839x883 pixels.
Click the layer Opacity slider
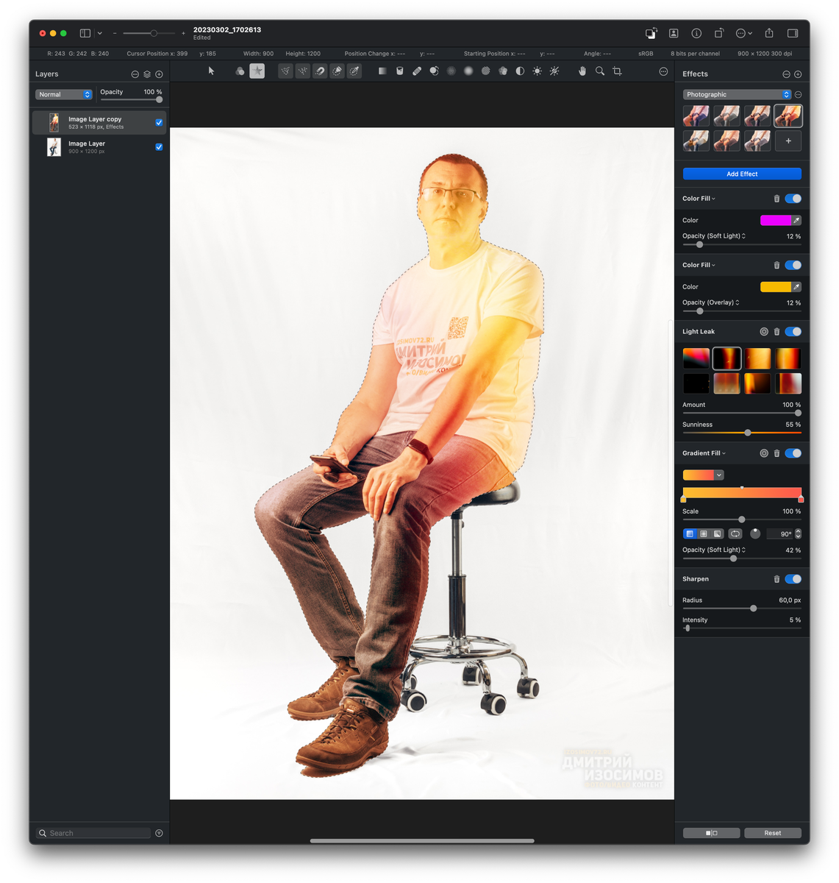[x=131, y=99]
